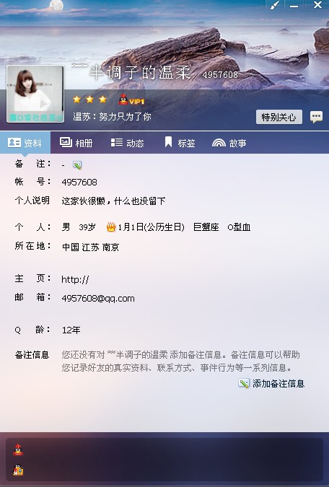The height and width of the screenshot is (487, 329).
Task: Open chat via speech bubble icon
Action: click(x=316, y=117)
